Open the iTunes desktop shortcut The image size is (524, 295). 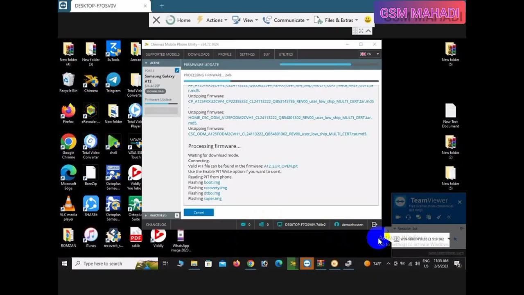91,238
